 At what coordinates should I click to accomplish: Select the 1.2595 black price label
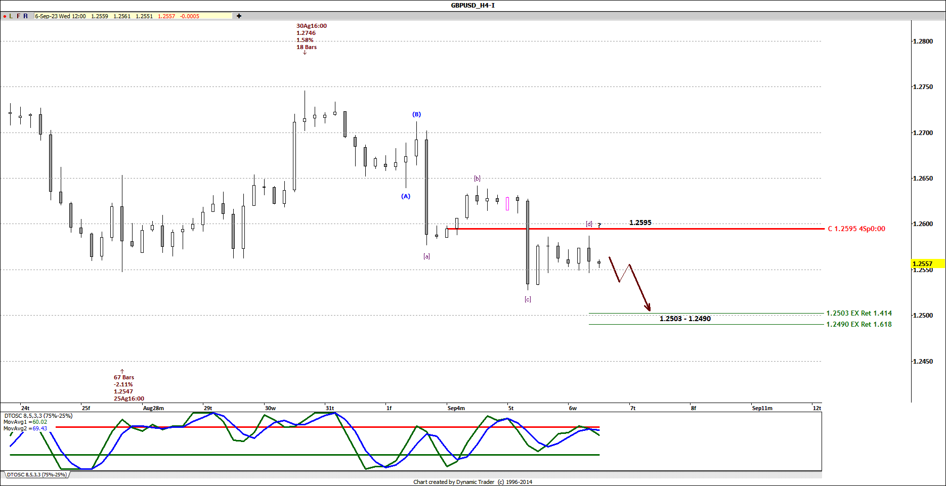click(x=640, y=223)
